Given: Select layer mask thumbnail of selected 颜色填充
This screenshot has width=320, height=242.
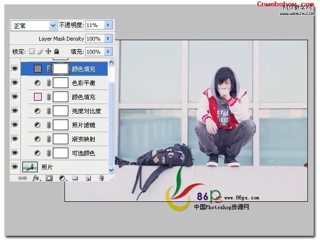Looking at the screenshot, I should [61, 69].
